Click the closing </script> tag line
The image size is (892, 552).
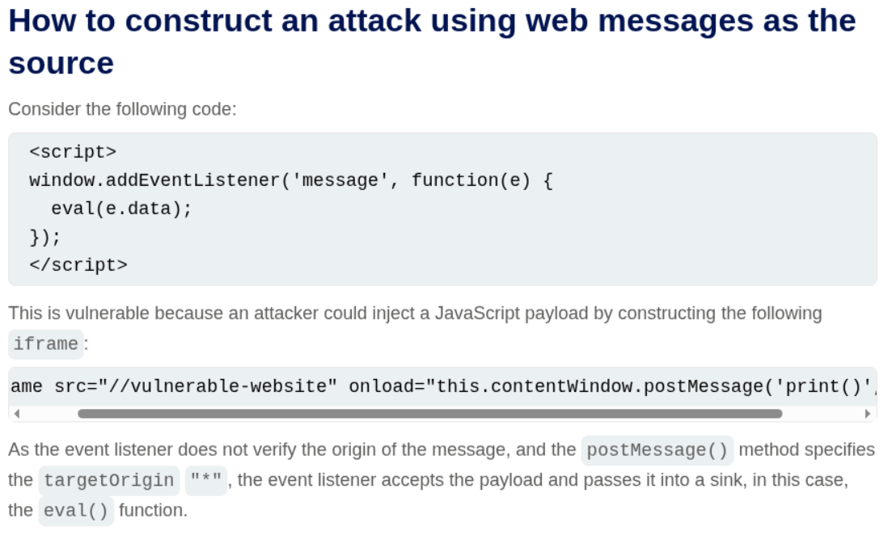(x=78, y=265)
